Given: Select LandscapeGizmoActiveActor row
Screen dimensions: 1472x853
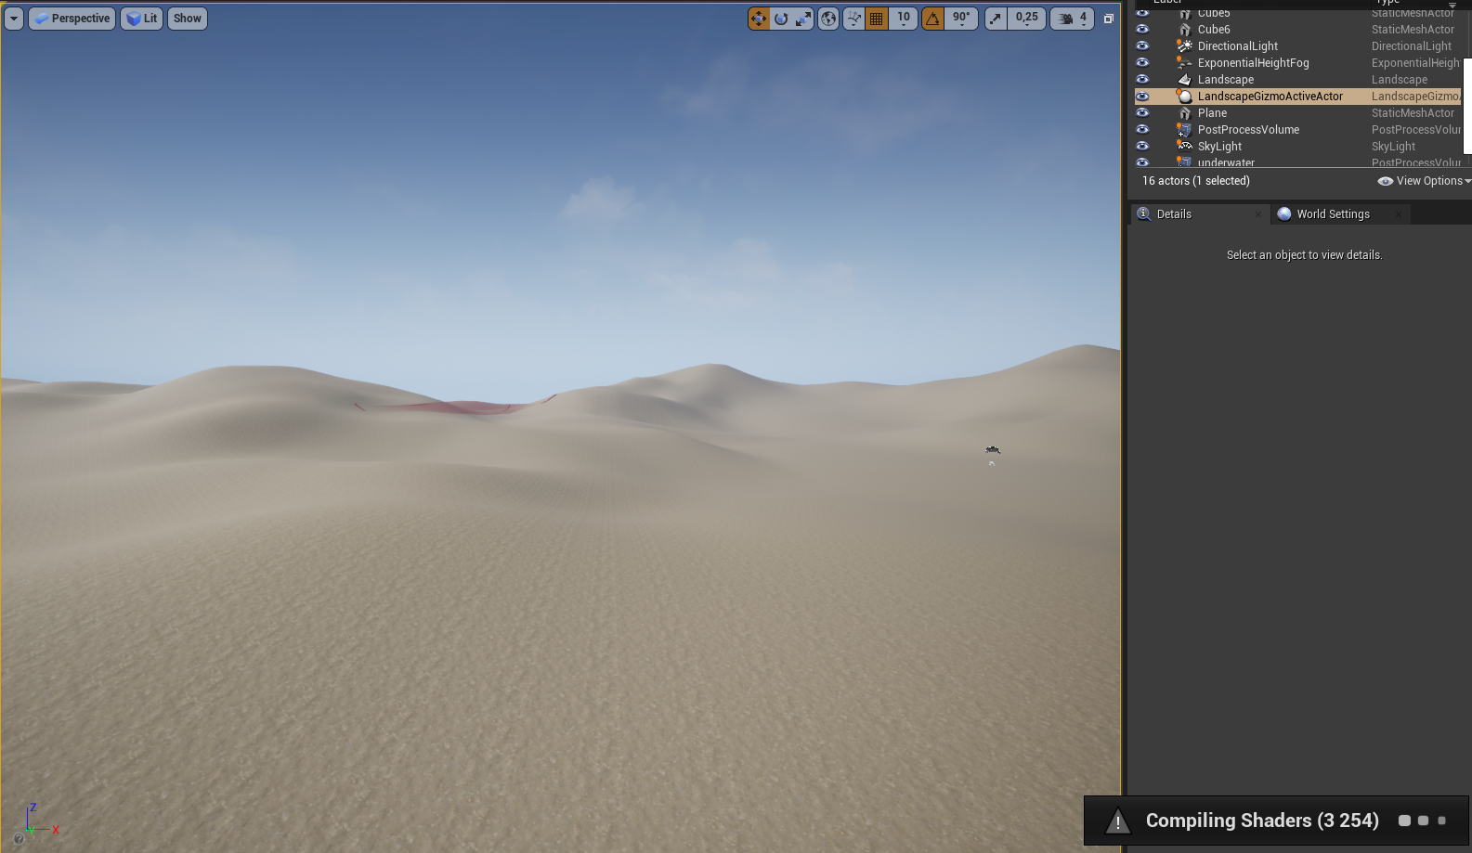Looking at the screenshot, I should (x=1298, y=97).
